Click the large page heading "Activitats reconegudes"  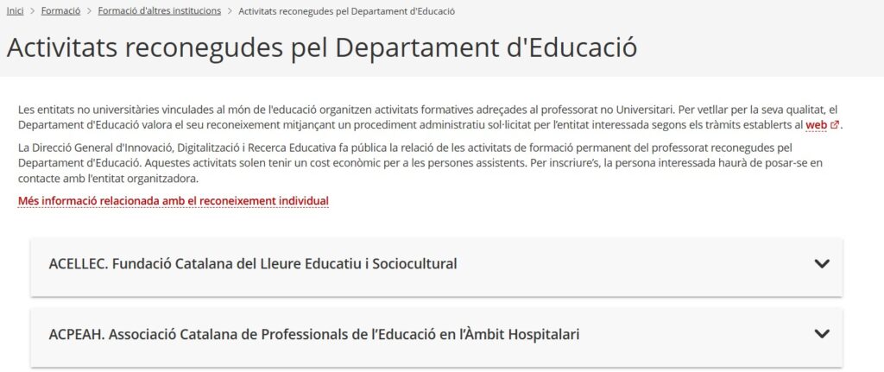(322, 47)
